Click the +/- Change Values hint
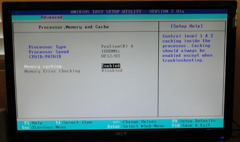The height and width of the screenshot is (142, 240). [x=134, y=122]
